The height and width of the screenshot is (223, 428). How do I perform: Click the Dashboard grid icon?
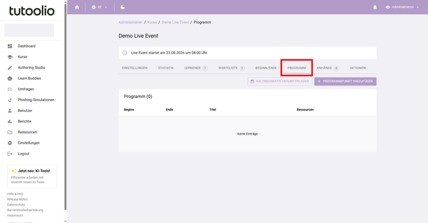tap(10, 46)
